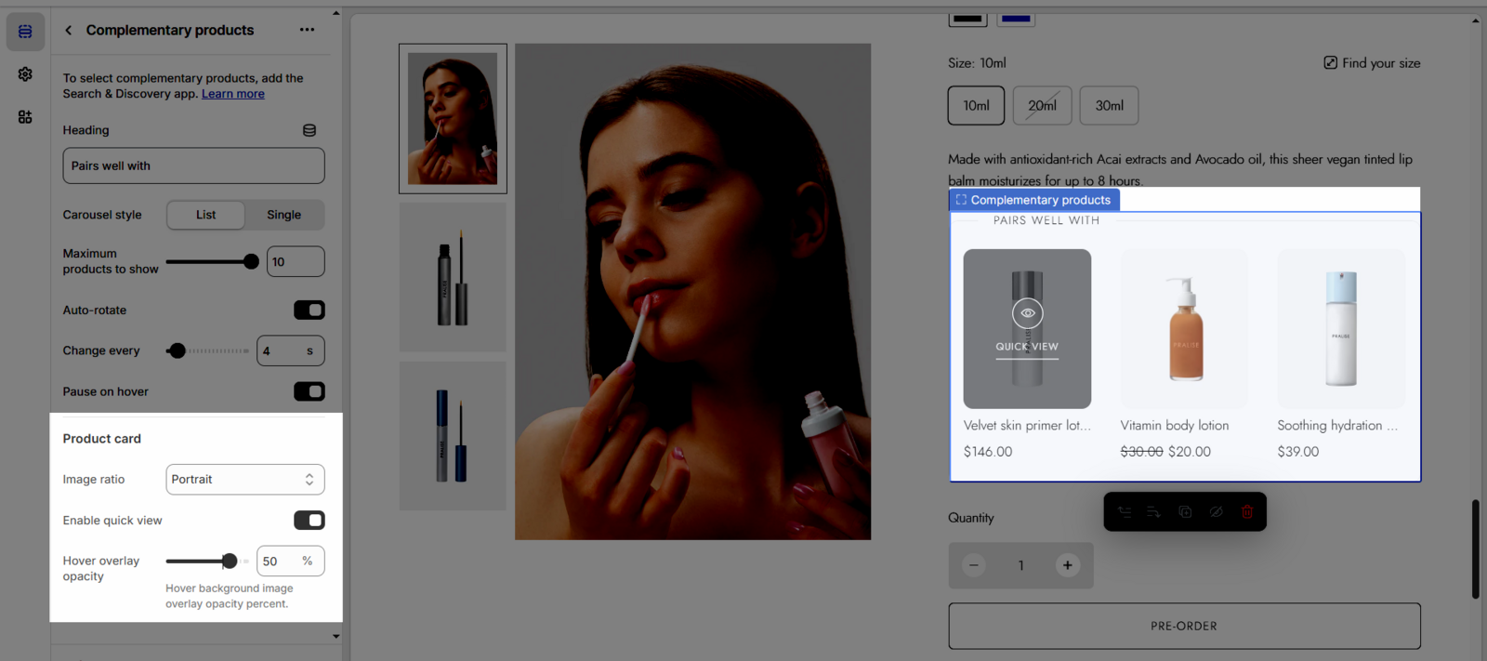The width and height of the screenshot is (1487, 661).
Task: Click the Learn more link
Action: point(233,94)
